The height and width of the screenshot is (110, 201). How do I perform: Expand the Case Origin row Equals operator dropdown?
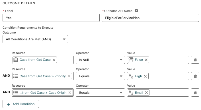100,92
